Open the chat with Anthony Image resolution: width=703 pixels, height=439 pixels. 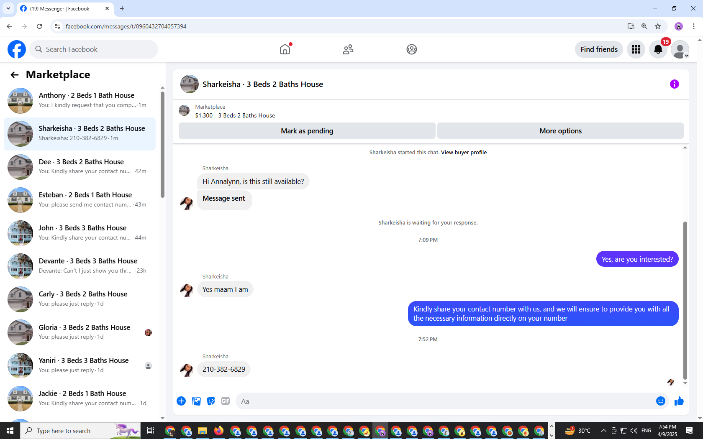point(80,100)
